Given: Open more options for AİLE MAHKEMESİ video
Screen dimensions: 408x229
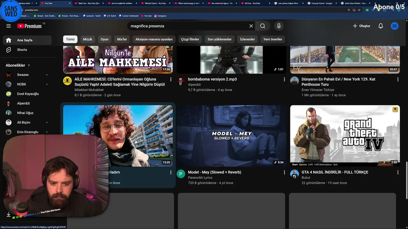Looking at the screenshot, I should (171, 79).
